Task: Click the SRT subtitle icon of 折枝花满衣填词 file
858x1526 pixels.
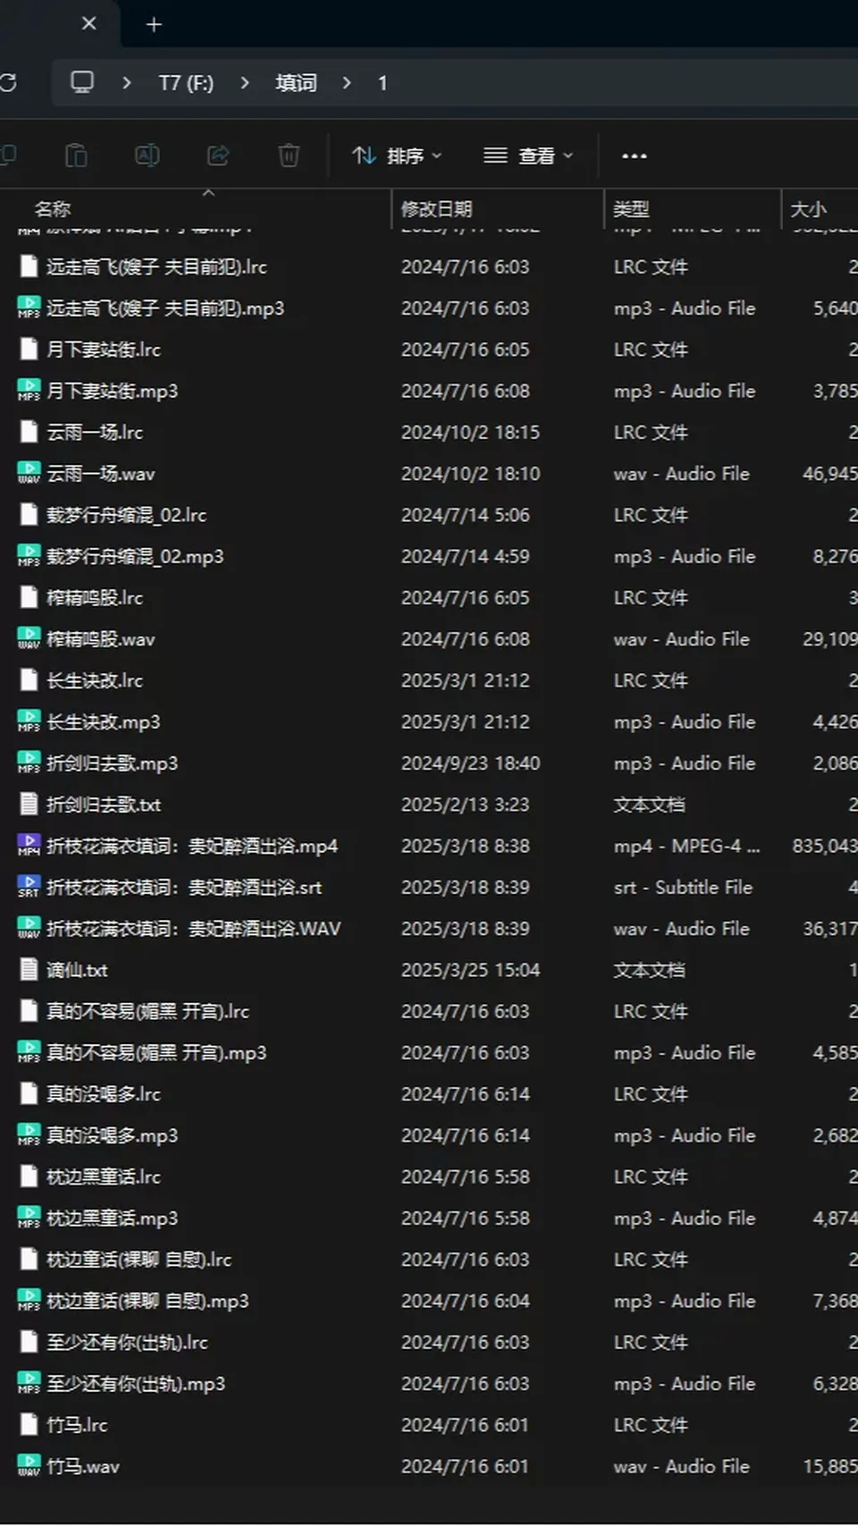Action: [29, 887]
